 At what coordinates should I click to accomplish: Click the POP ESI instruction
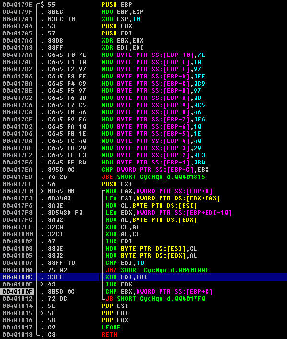click(x=115, y=306)
